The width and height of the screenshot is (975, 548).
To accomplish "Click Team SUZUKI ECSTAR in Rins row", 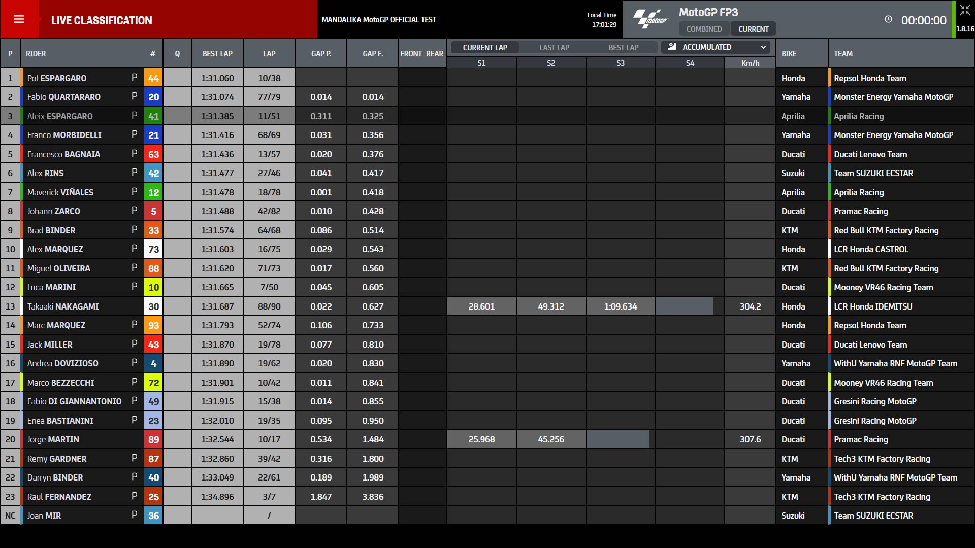I will [873, 173].
